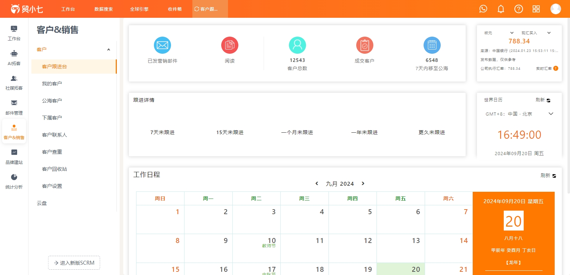570x275 pixels.
Task: Open the help question mark icon
Action: [519, 9]
